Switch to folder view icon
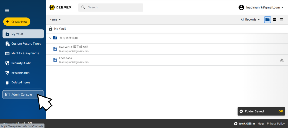Image resolution: width=288 pixels, height=128 pixels. coord(268,19)
